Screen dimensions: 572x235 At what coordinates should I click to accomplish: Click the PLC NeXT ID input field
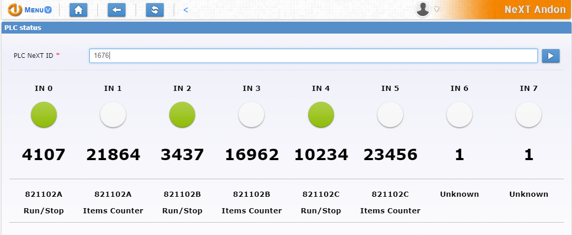click(313, 56)
